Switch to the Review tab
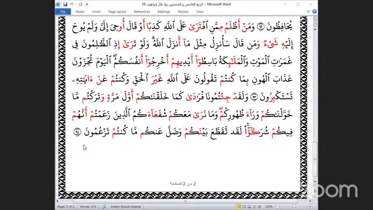Image resolution: width=373 pixels, height=210 pixels. 183,12
